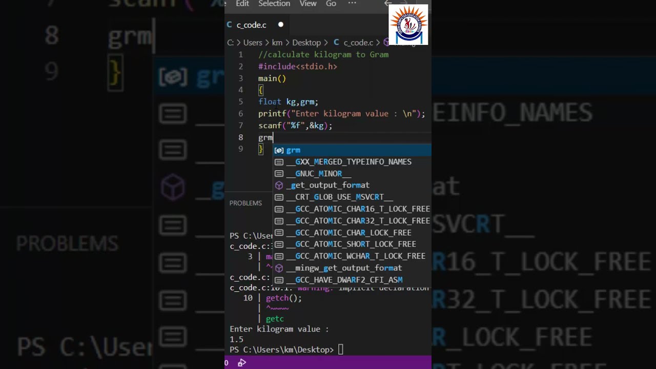656x369 pixels.
Task: Click the comment on line 1
Action: (x=323, y=55)
